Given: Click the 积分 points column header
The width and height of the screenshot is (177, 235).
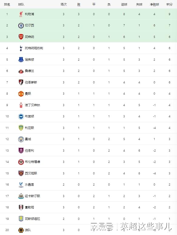Looking at the screenshot, I should [x=169, y=5].
